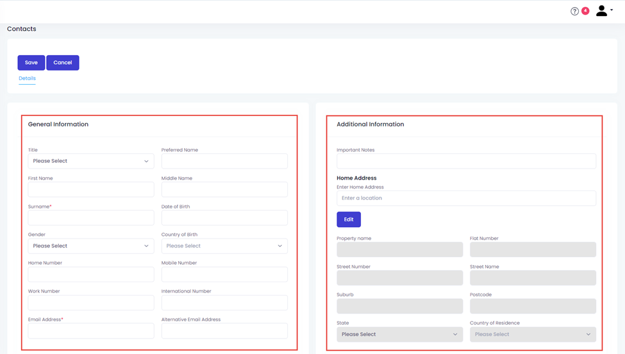Viewport: 625px width, 354px height.
Task: Expand the Country of Residence dropdown
Action: (x=533, y=335)
